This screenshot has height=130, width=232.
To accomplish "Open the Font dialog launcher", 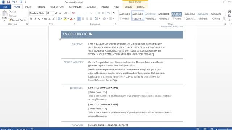I will pyautogui.click(x=75, y=24).
